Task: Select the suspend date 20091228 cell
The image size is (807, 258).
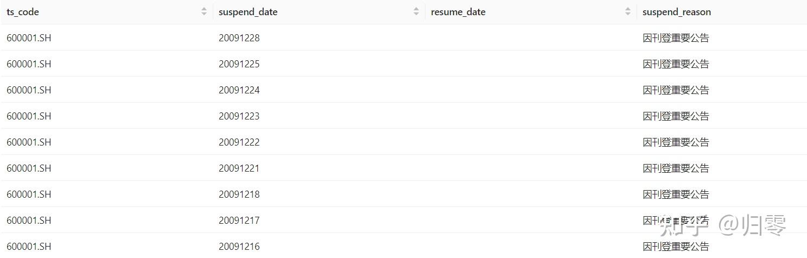Action: pos(239,38)
